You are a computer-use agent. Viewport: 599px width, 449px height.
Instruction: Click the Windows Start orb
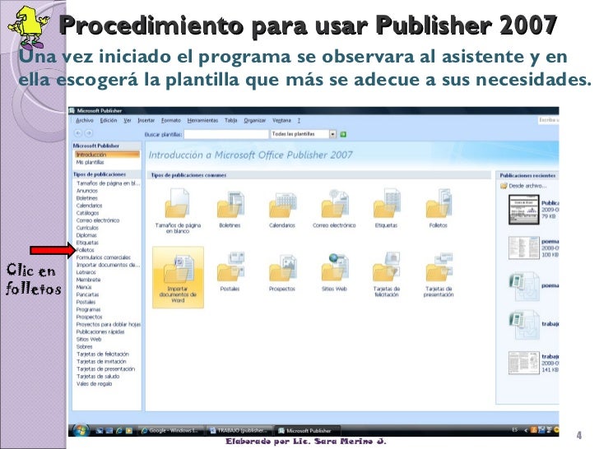pyautogui.click(x=81, y=430)
